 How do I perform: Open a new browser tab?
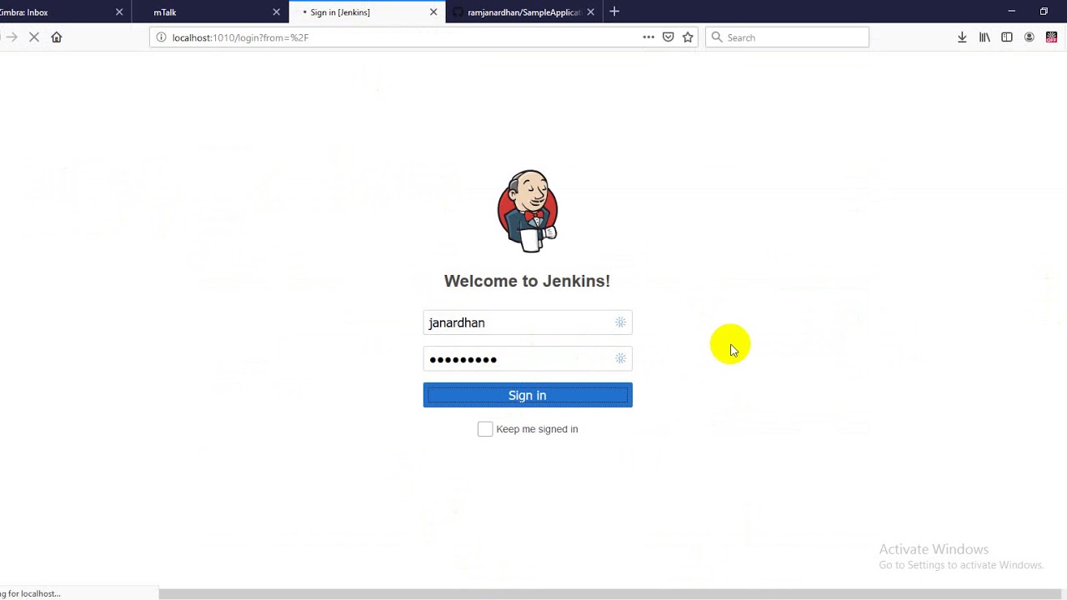coord(614,12)
